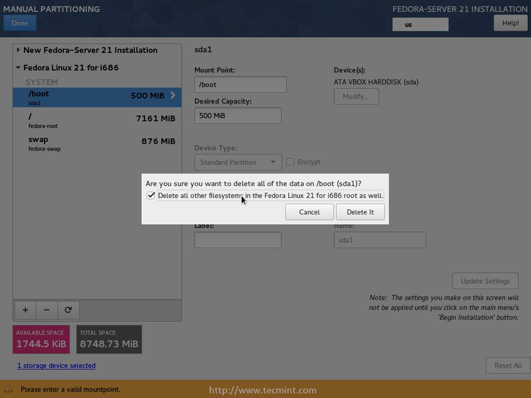Click 'Please enter a valid mountpoint.' warning text

click(71, 390)
